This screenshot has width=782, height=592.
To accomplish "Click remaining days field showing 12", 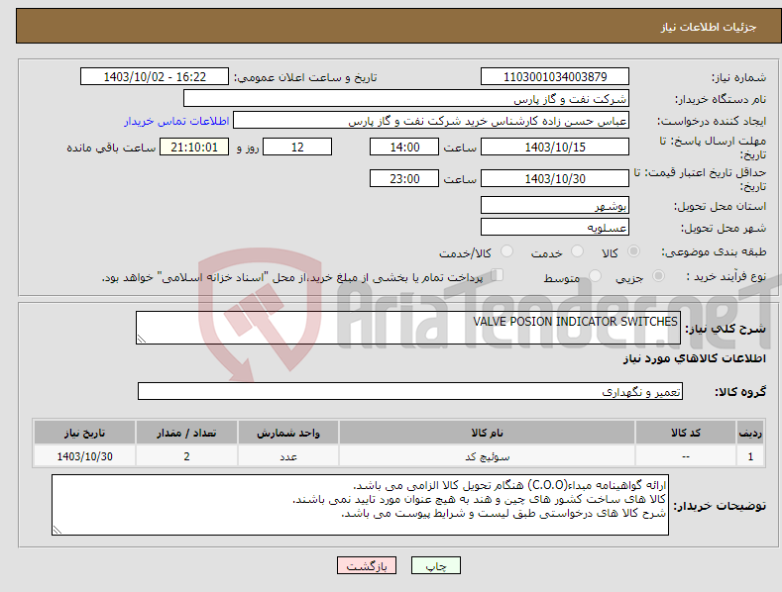I will point(297,147).
